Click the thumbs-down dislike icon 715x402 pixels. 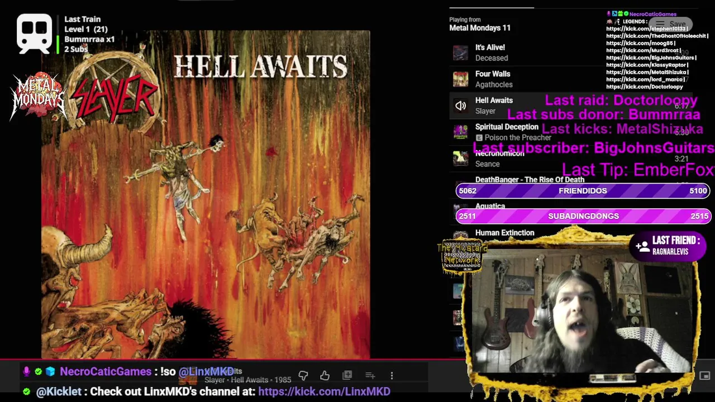tap(303, 376)
